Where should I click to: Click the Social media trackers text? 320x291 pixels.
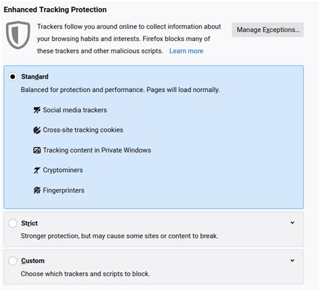pyautogui.click(x=75, y=110)
